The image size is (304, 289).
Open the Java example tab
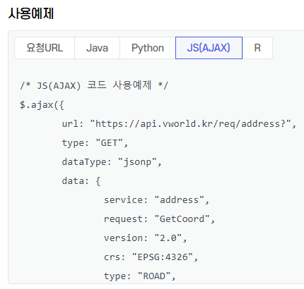click(97, 48)
